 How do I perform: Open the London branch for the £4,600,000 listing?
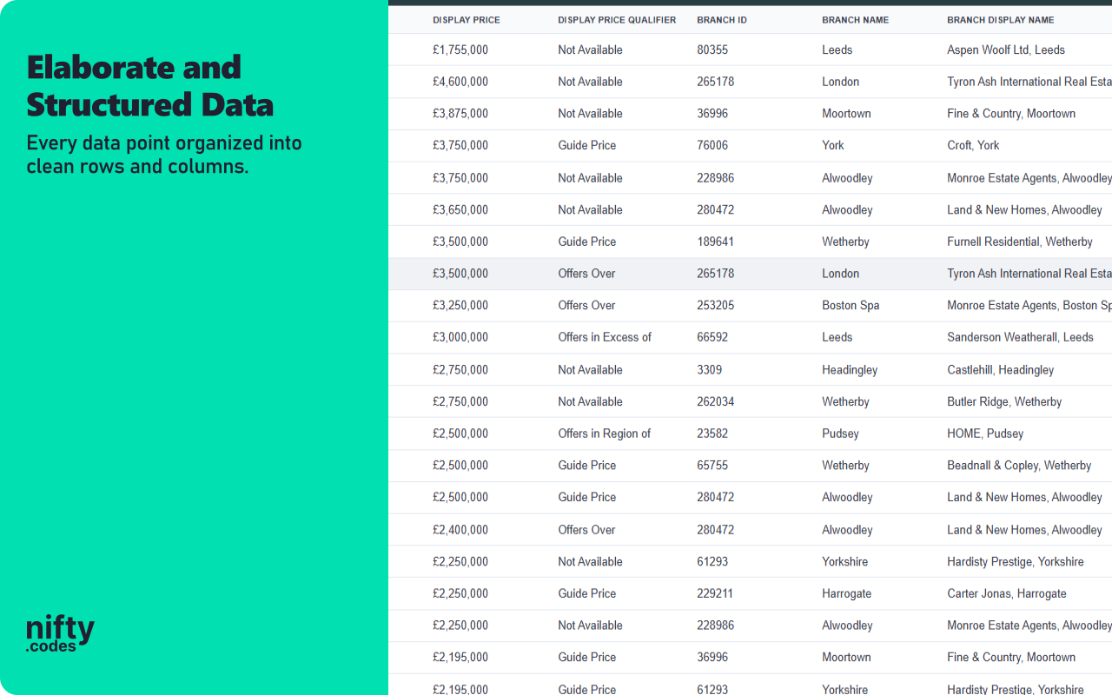(840, 82)
